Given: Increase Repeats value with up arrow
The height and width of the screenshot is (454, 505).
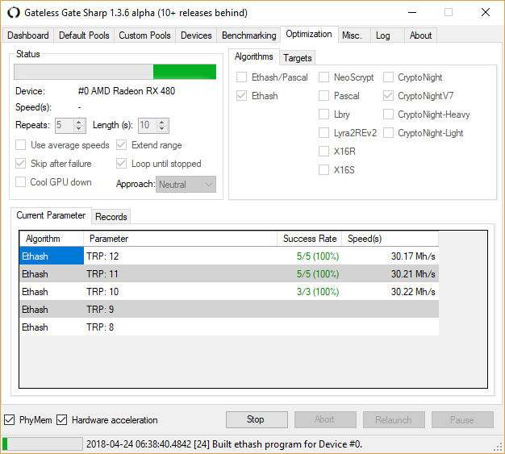Looking at the screenshot, I should point(78,123).
